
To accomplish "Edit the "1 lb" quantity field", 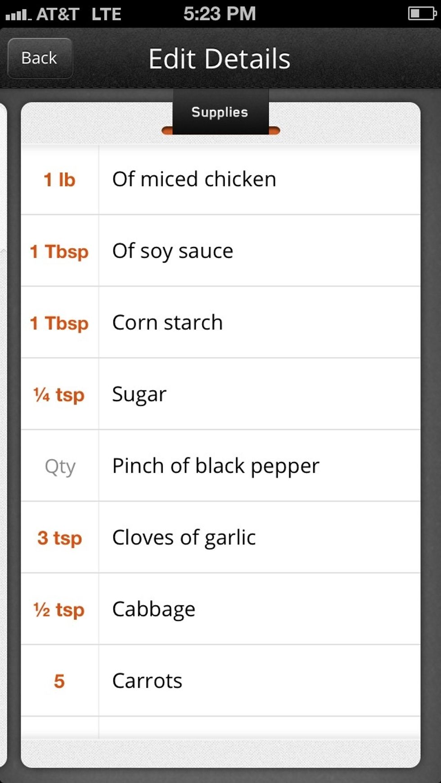I will click(59, 180).
